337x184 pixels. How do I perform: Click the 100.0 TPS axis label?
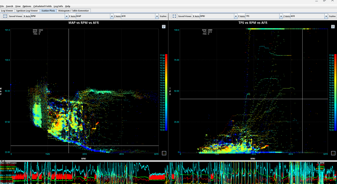tap(177, 30)
